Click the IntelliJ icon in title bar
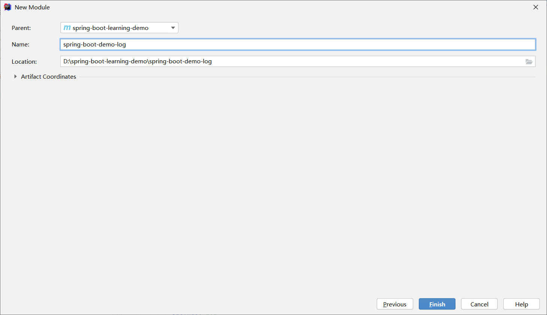 pyautogui.click(x=7, y=7)
